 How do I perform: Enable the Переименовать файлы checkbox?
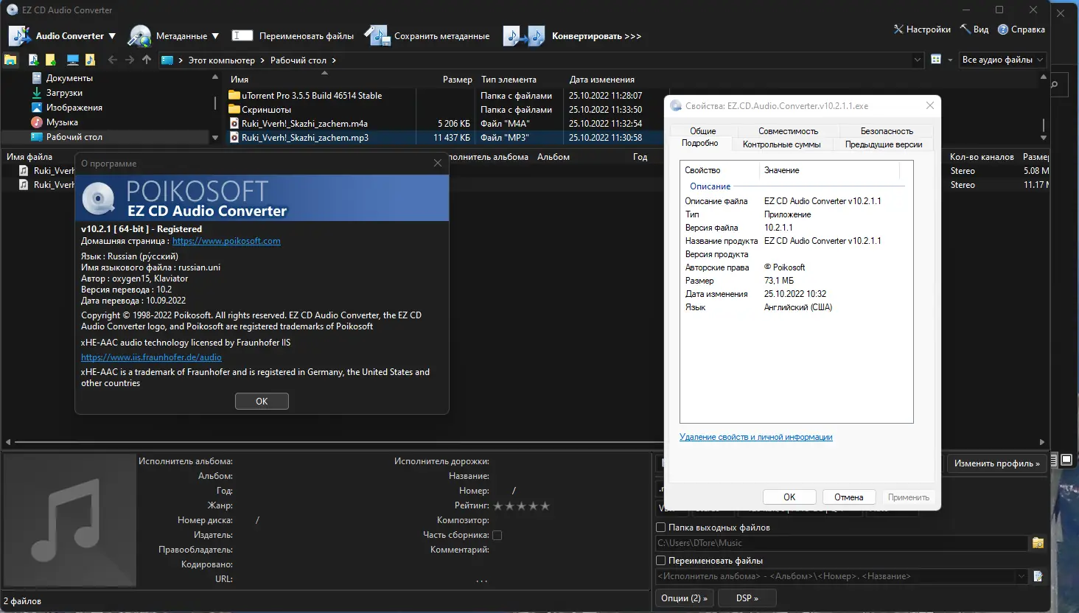click(x=660, y=560)
